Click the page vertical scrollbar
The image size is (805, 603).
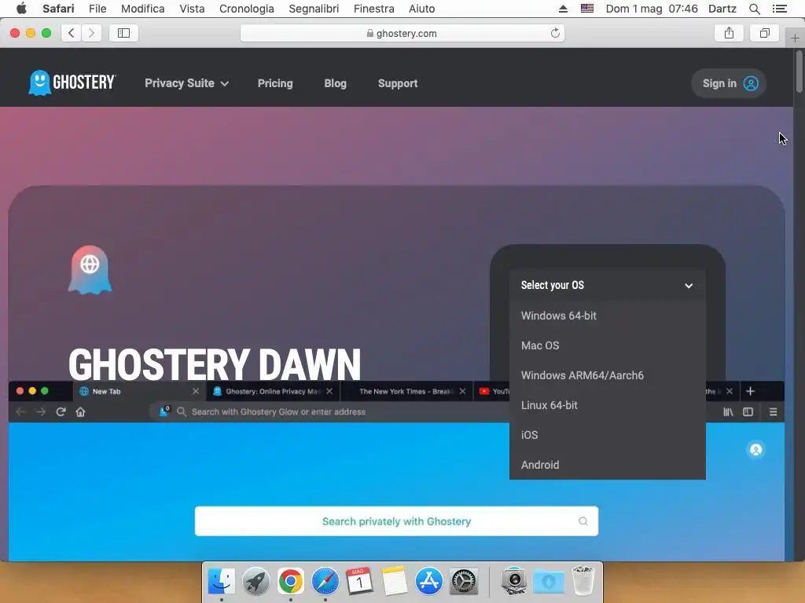pos(799,71)
